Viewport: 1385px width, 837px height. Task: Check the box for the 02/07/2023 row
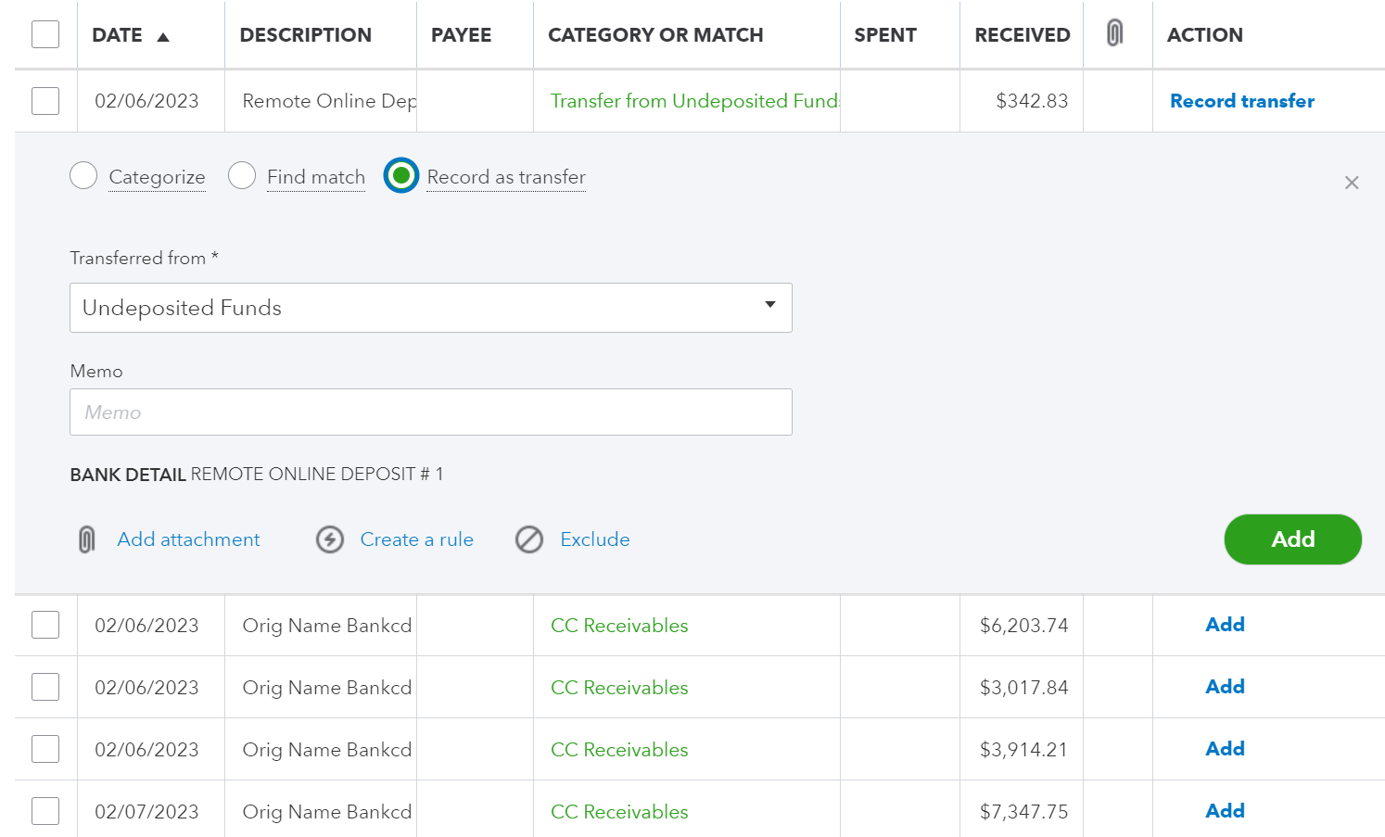point(45,811)
